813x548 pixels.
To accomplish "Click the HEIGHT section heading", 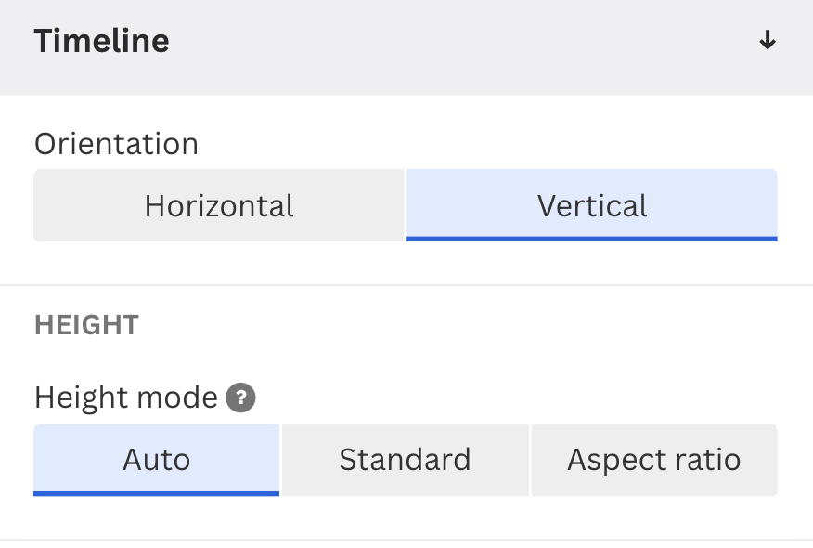I will (86, 325).
